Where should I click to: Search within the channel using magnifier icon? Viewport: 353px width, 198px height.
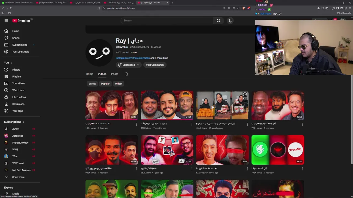pyautogui.click(x=126, y=74)
